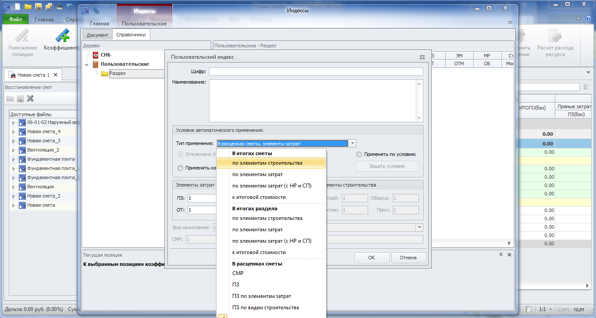596x318 pixels.
Task: Click the gray folder icon under Восстановление смет
Action: coord(10,99)
